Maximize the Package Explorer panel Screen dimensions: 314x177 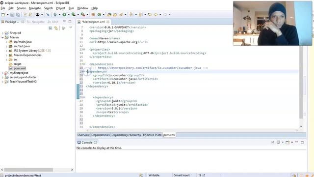(70, 22)
